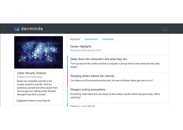Image resolution: width=183 pixels, height=130 pixels.
Task: Click the devminds logo icon
Action: pyautogui.click(x=17, y=29)
